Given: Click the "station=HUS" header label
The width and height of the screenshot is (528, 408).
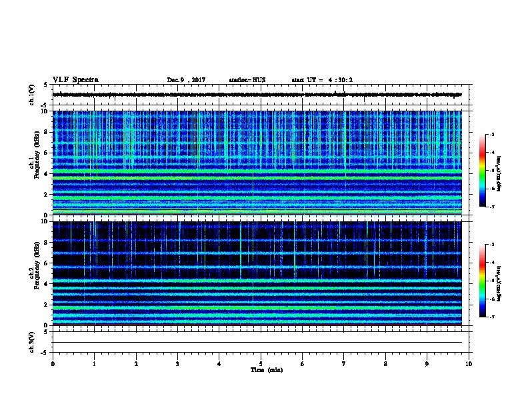Looking at the screenshot, I should (x=247, y=80).
